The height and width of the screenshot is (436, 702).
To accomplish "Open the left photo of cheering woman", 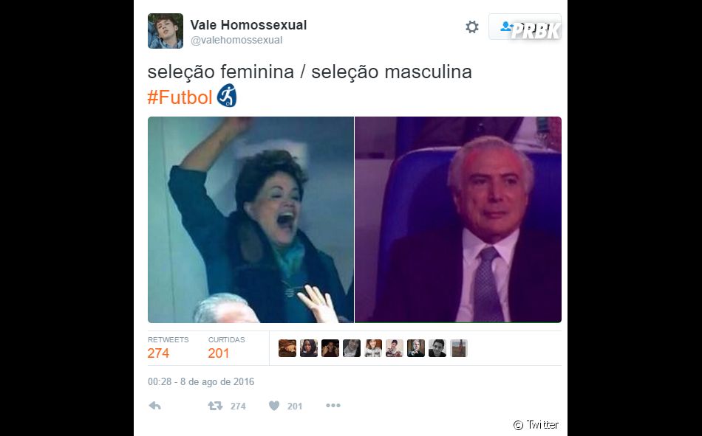I will pos(251,220).
